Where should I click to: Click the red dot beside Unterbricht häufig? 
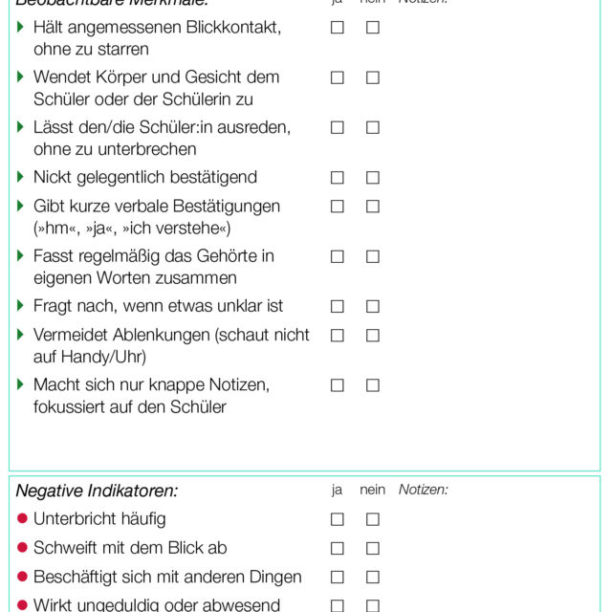[23, 519]
